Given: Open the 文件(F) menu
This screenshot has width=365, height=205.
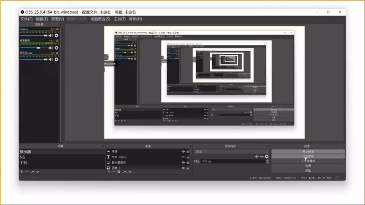Looking at the screenshot, I should pos(26,19).
